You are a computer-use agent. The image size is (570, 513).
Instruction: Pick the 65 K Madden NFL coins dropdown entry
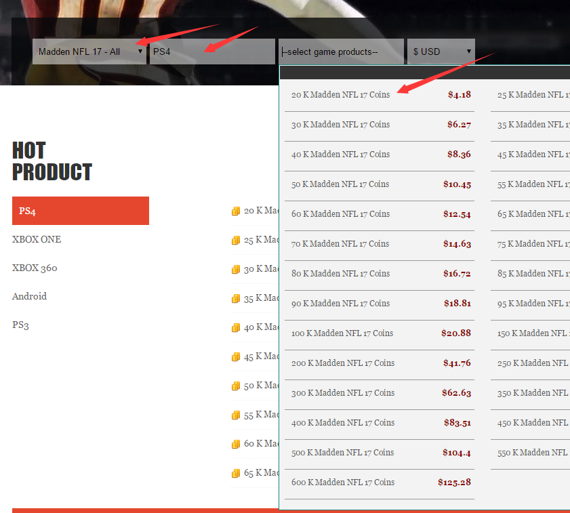tap(531, 214)
